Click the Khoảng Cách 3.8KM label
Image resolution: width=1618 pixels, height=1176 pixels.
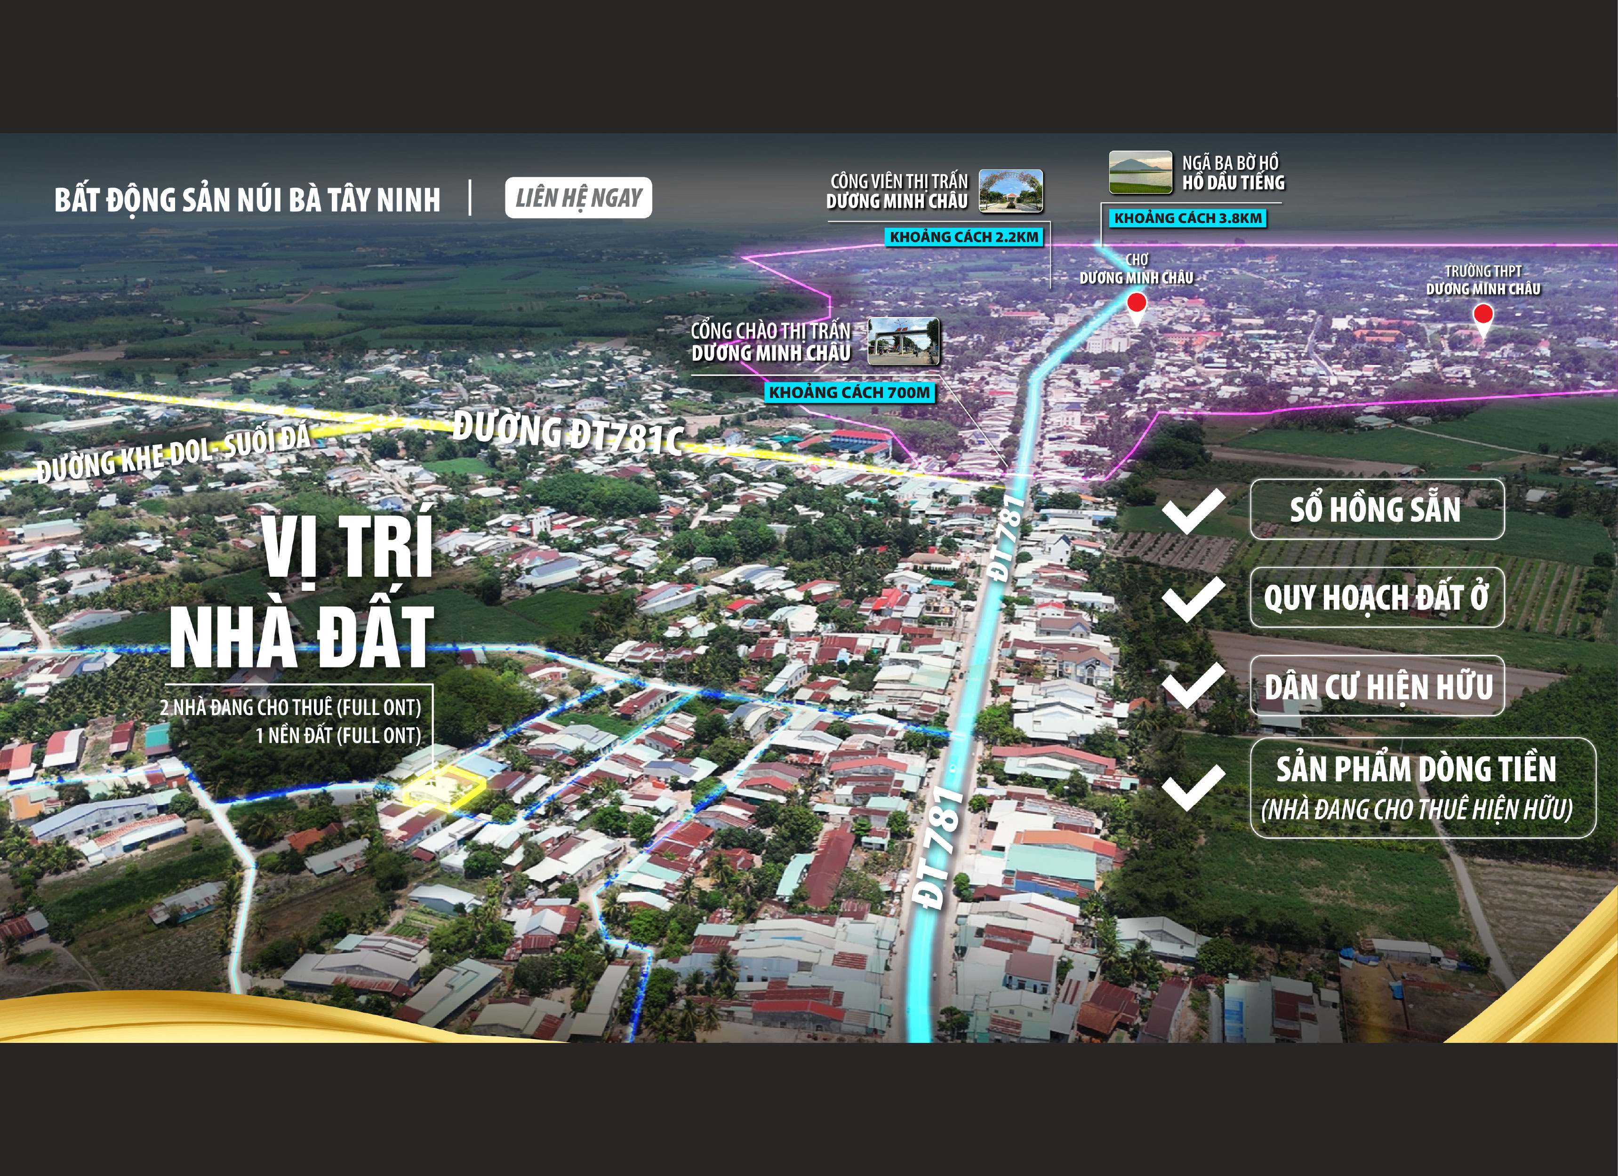1188,218
